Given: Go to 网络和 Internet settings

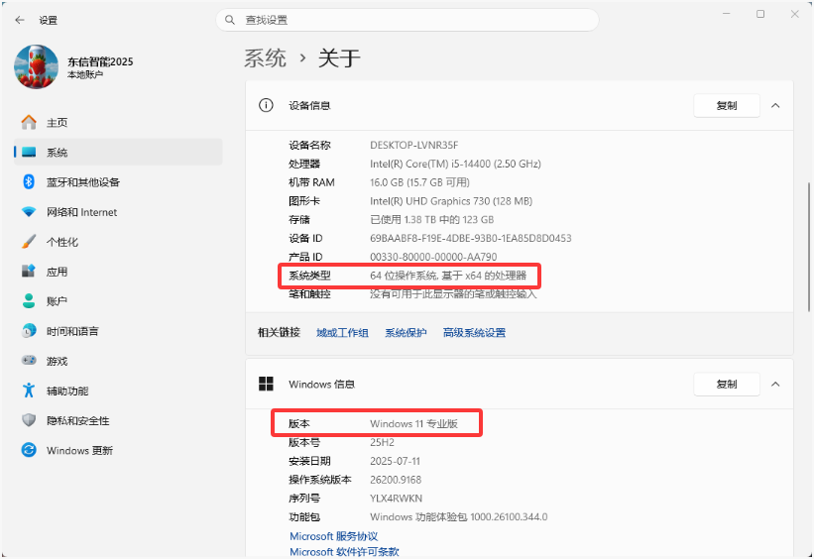Looking at the screenshot, I should pyautogui.click(x=82, y=212).
